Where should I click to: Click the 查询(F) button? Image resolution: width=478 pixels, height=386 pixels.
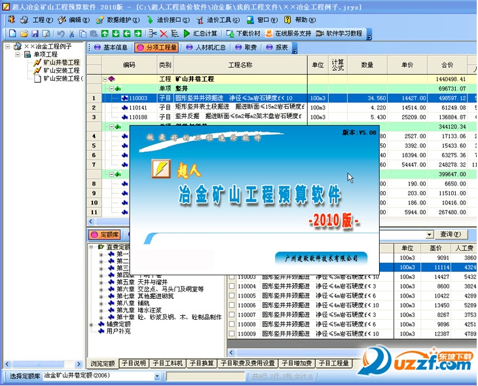[450, 235]
